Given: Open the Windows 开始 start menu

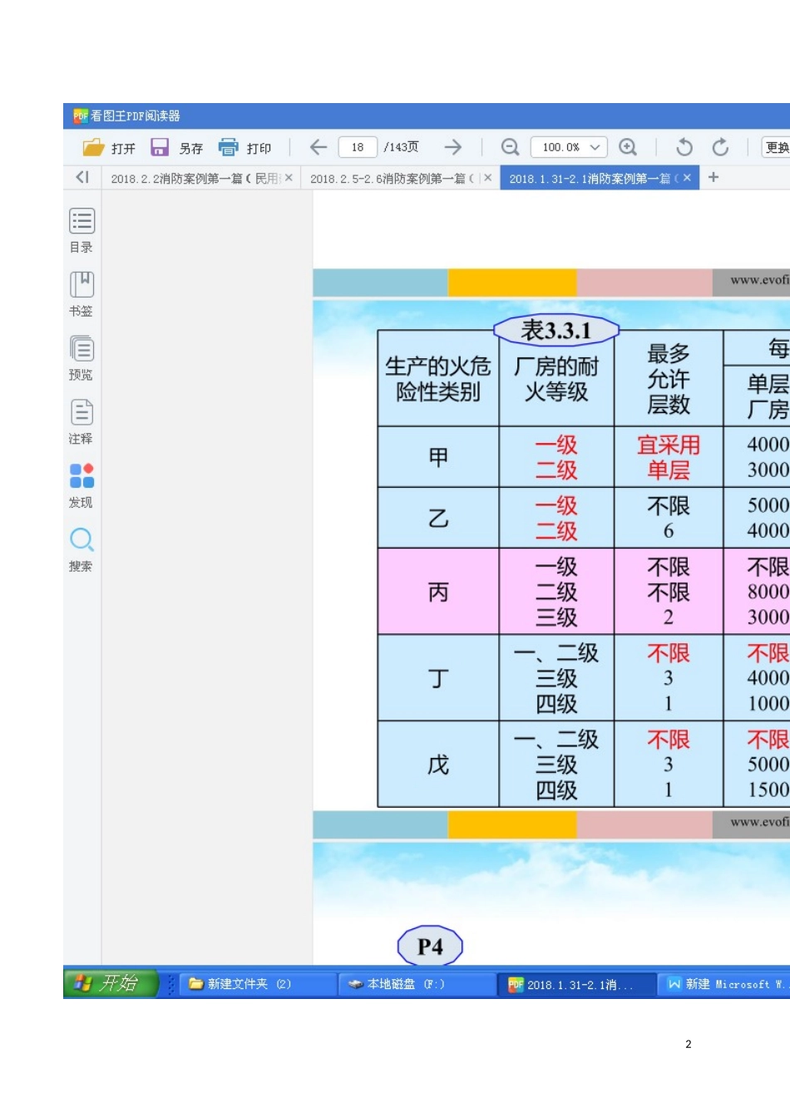Looking at the screenshot, I should point(111,984).
